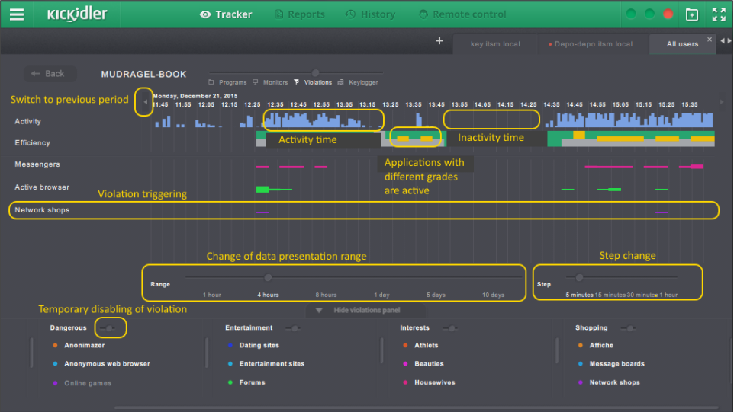Switch to the key.itsm.local tab

495,44
